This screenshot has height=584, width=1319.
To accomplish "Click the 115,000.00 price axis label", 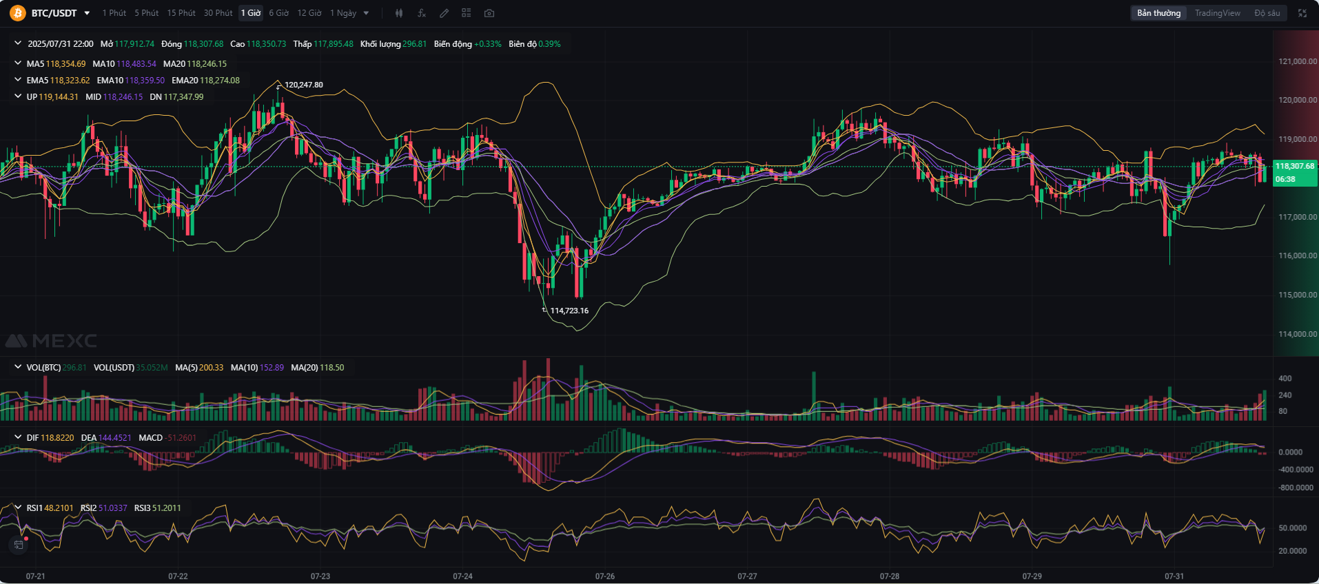I will click(1298, 295).
